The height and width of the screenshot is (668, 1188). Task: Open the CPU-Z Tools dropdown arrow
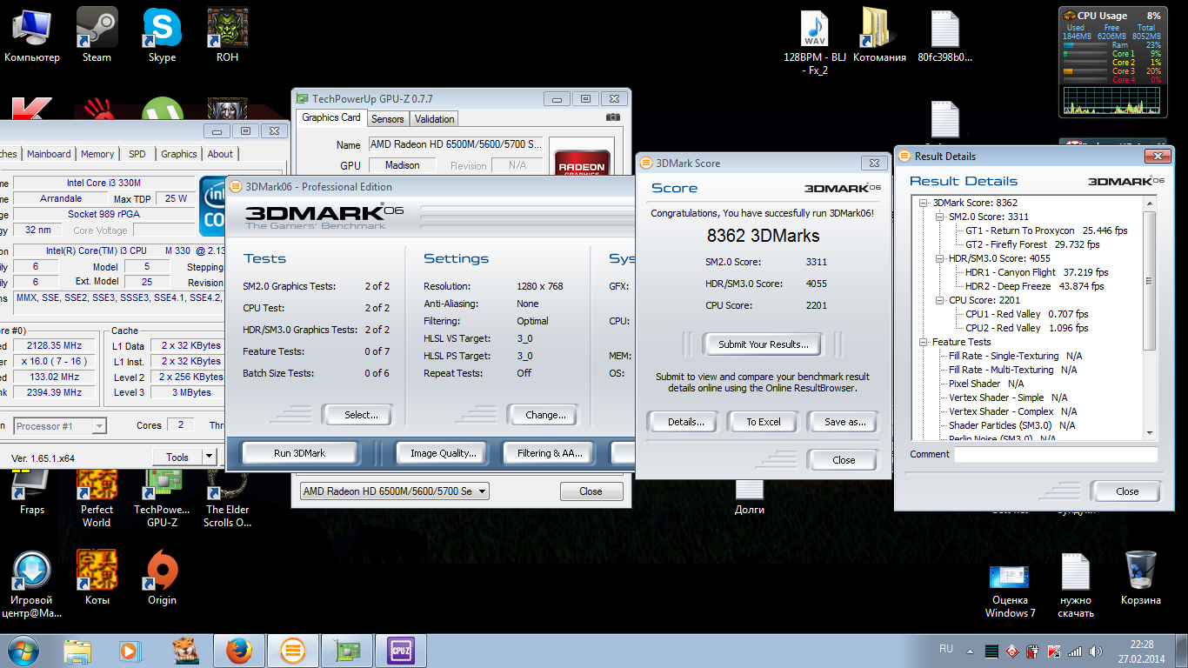point(209,457)
